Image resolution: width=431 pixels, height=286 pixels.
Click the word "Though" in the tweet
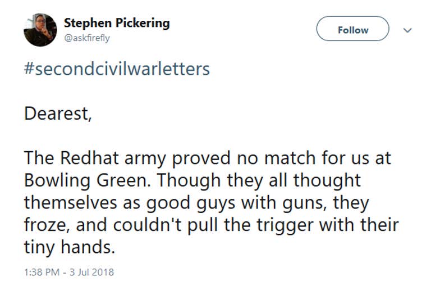coord(189,181)
